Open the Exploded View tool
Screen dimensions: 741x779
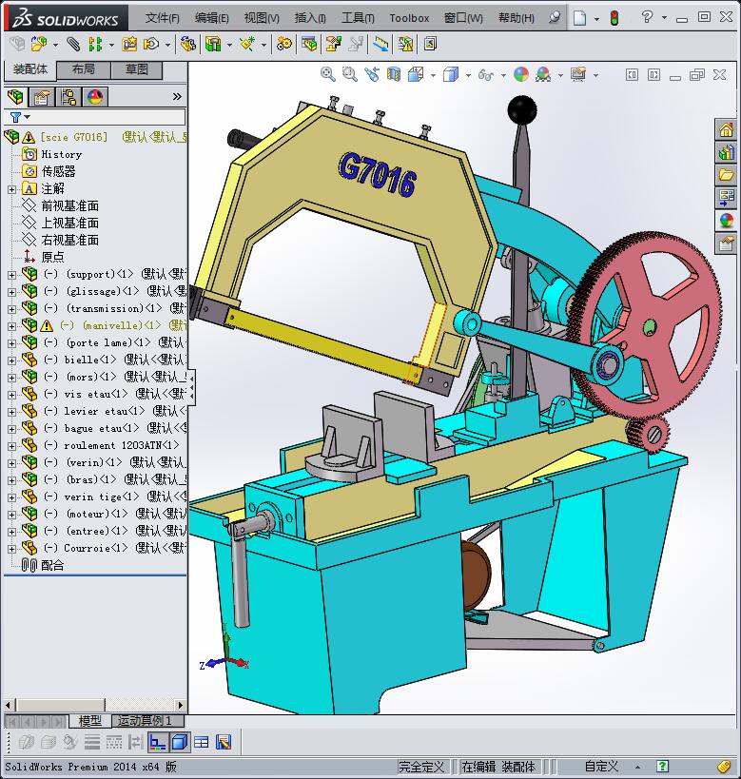click(x=333, y=44)
